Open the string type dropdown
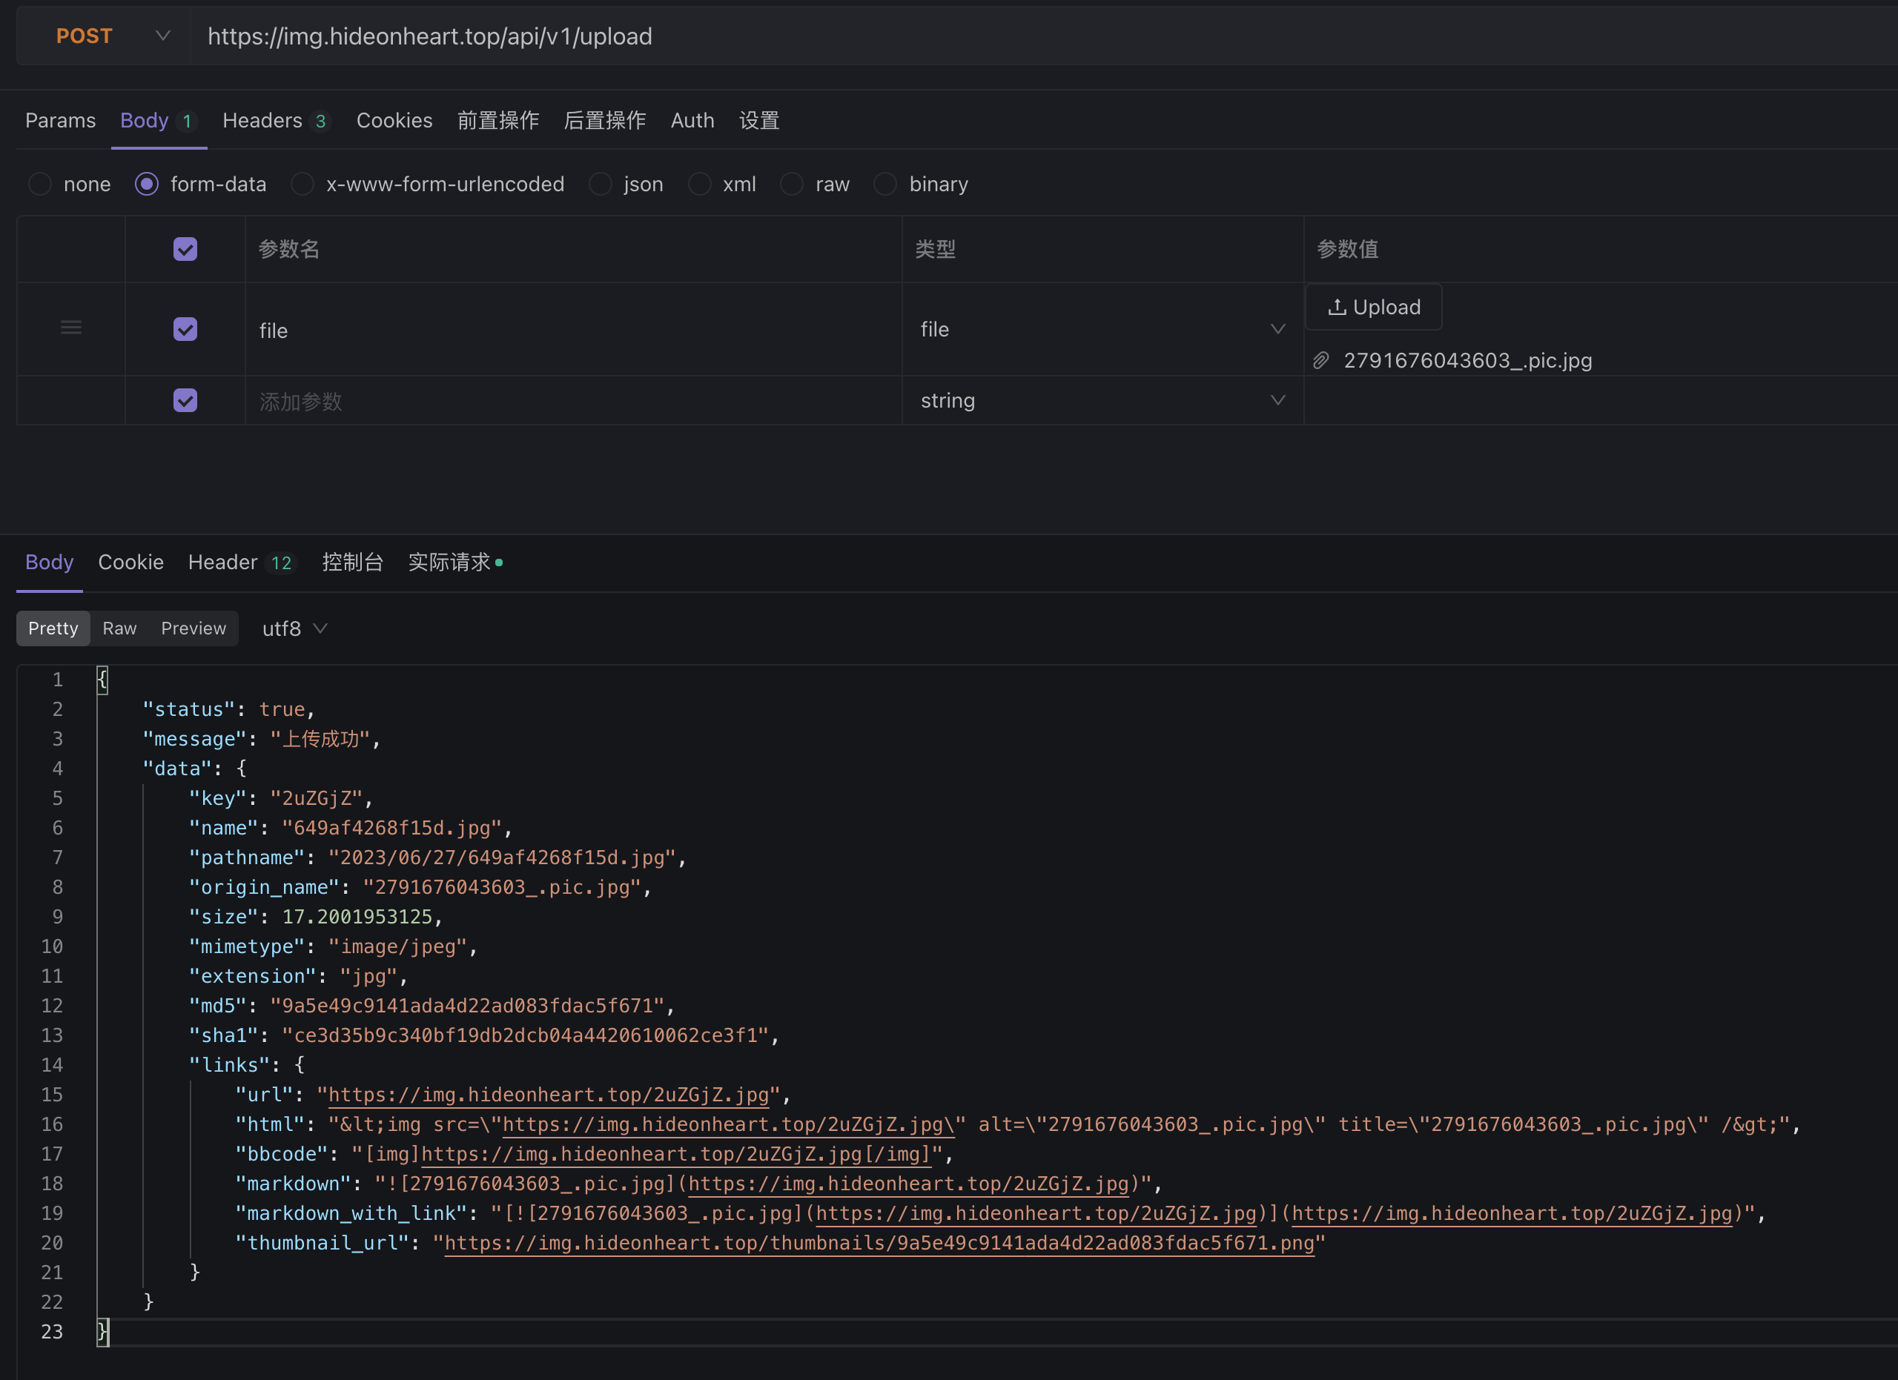1898x1380 pixels. click(x=1103, y=401)
